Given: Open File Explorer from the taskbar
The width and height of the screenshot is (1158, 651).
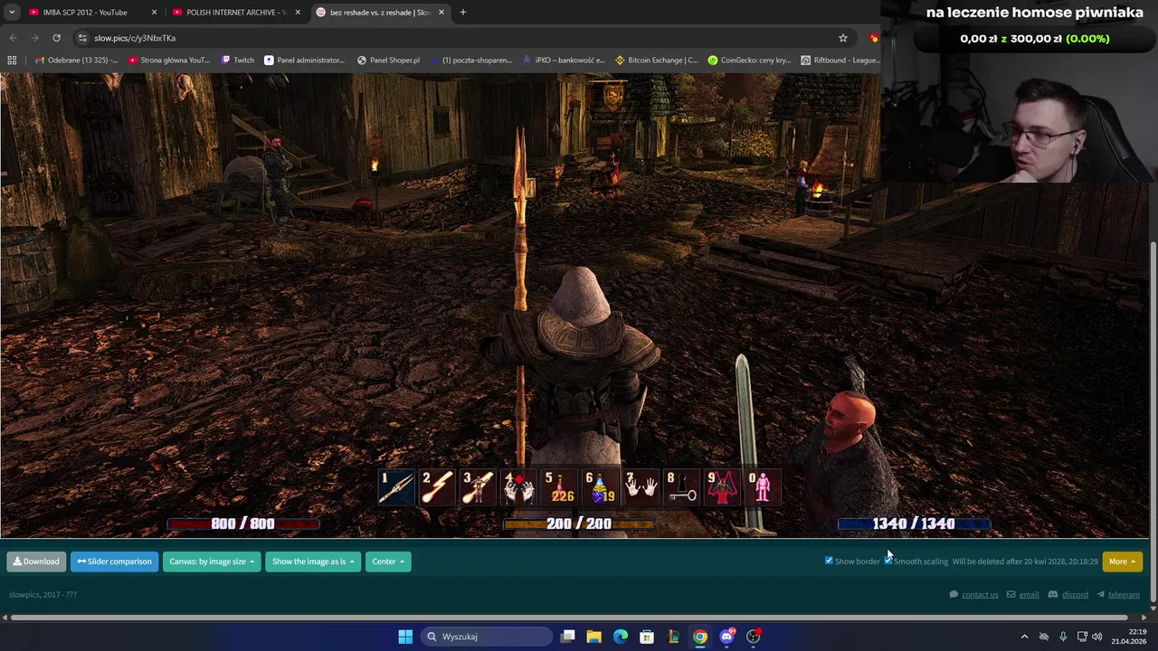Looking at the screenshot, I should 593,637.
